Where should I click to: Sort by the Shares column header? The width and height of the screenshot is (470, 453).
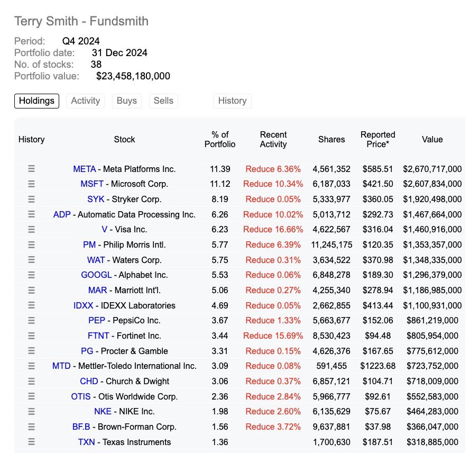coord(331,140)
